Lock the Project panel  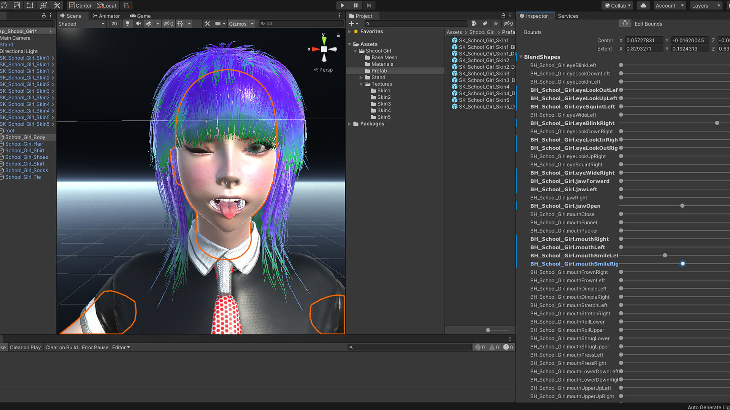click(503, 16)
